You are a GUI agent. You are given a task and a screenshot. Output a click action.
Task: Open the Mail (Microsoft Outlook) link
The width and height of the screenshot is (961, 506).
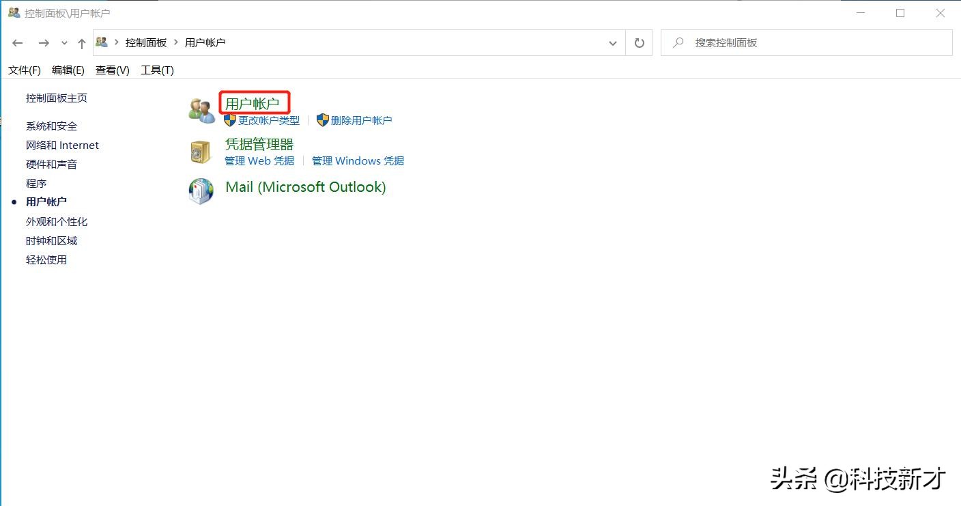[x=306, y=186]
